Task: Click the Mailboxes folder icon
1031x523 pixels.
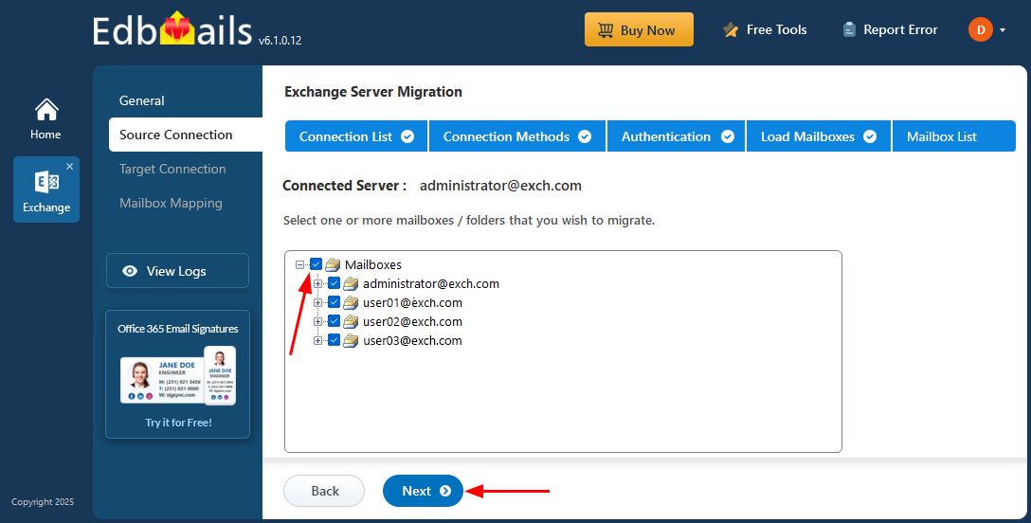Action: tap(333, 264)
